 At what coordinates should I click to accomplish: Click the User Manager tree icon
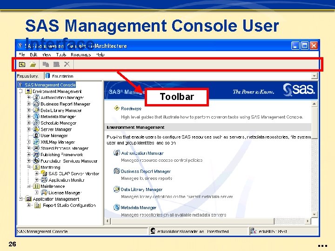pyautogui.click(x=36, y=136)
